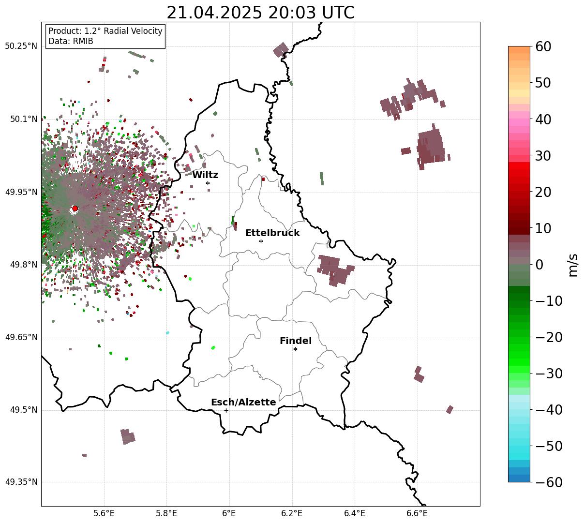Click the 49.5°N latitude label
Screen dimensions: 584x523
[23, 410]
